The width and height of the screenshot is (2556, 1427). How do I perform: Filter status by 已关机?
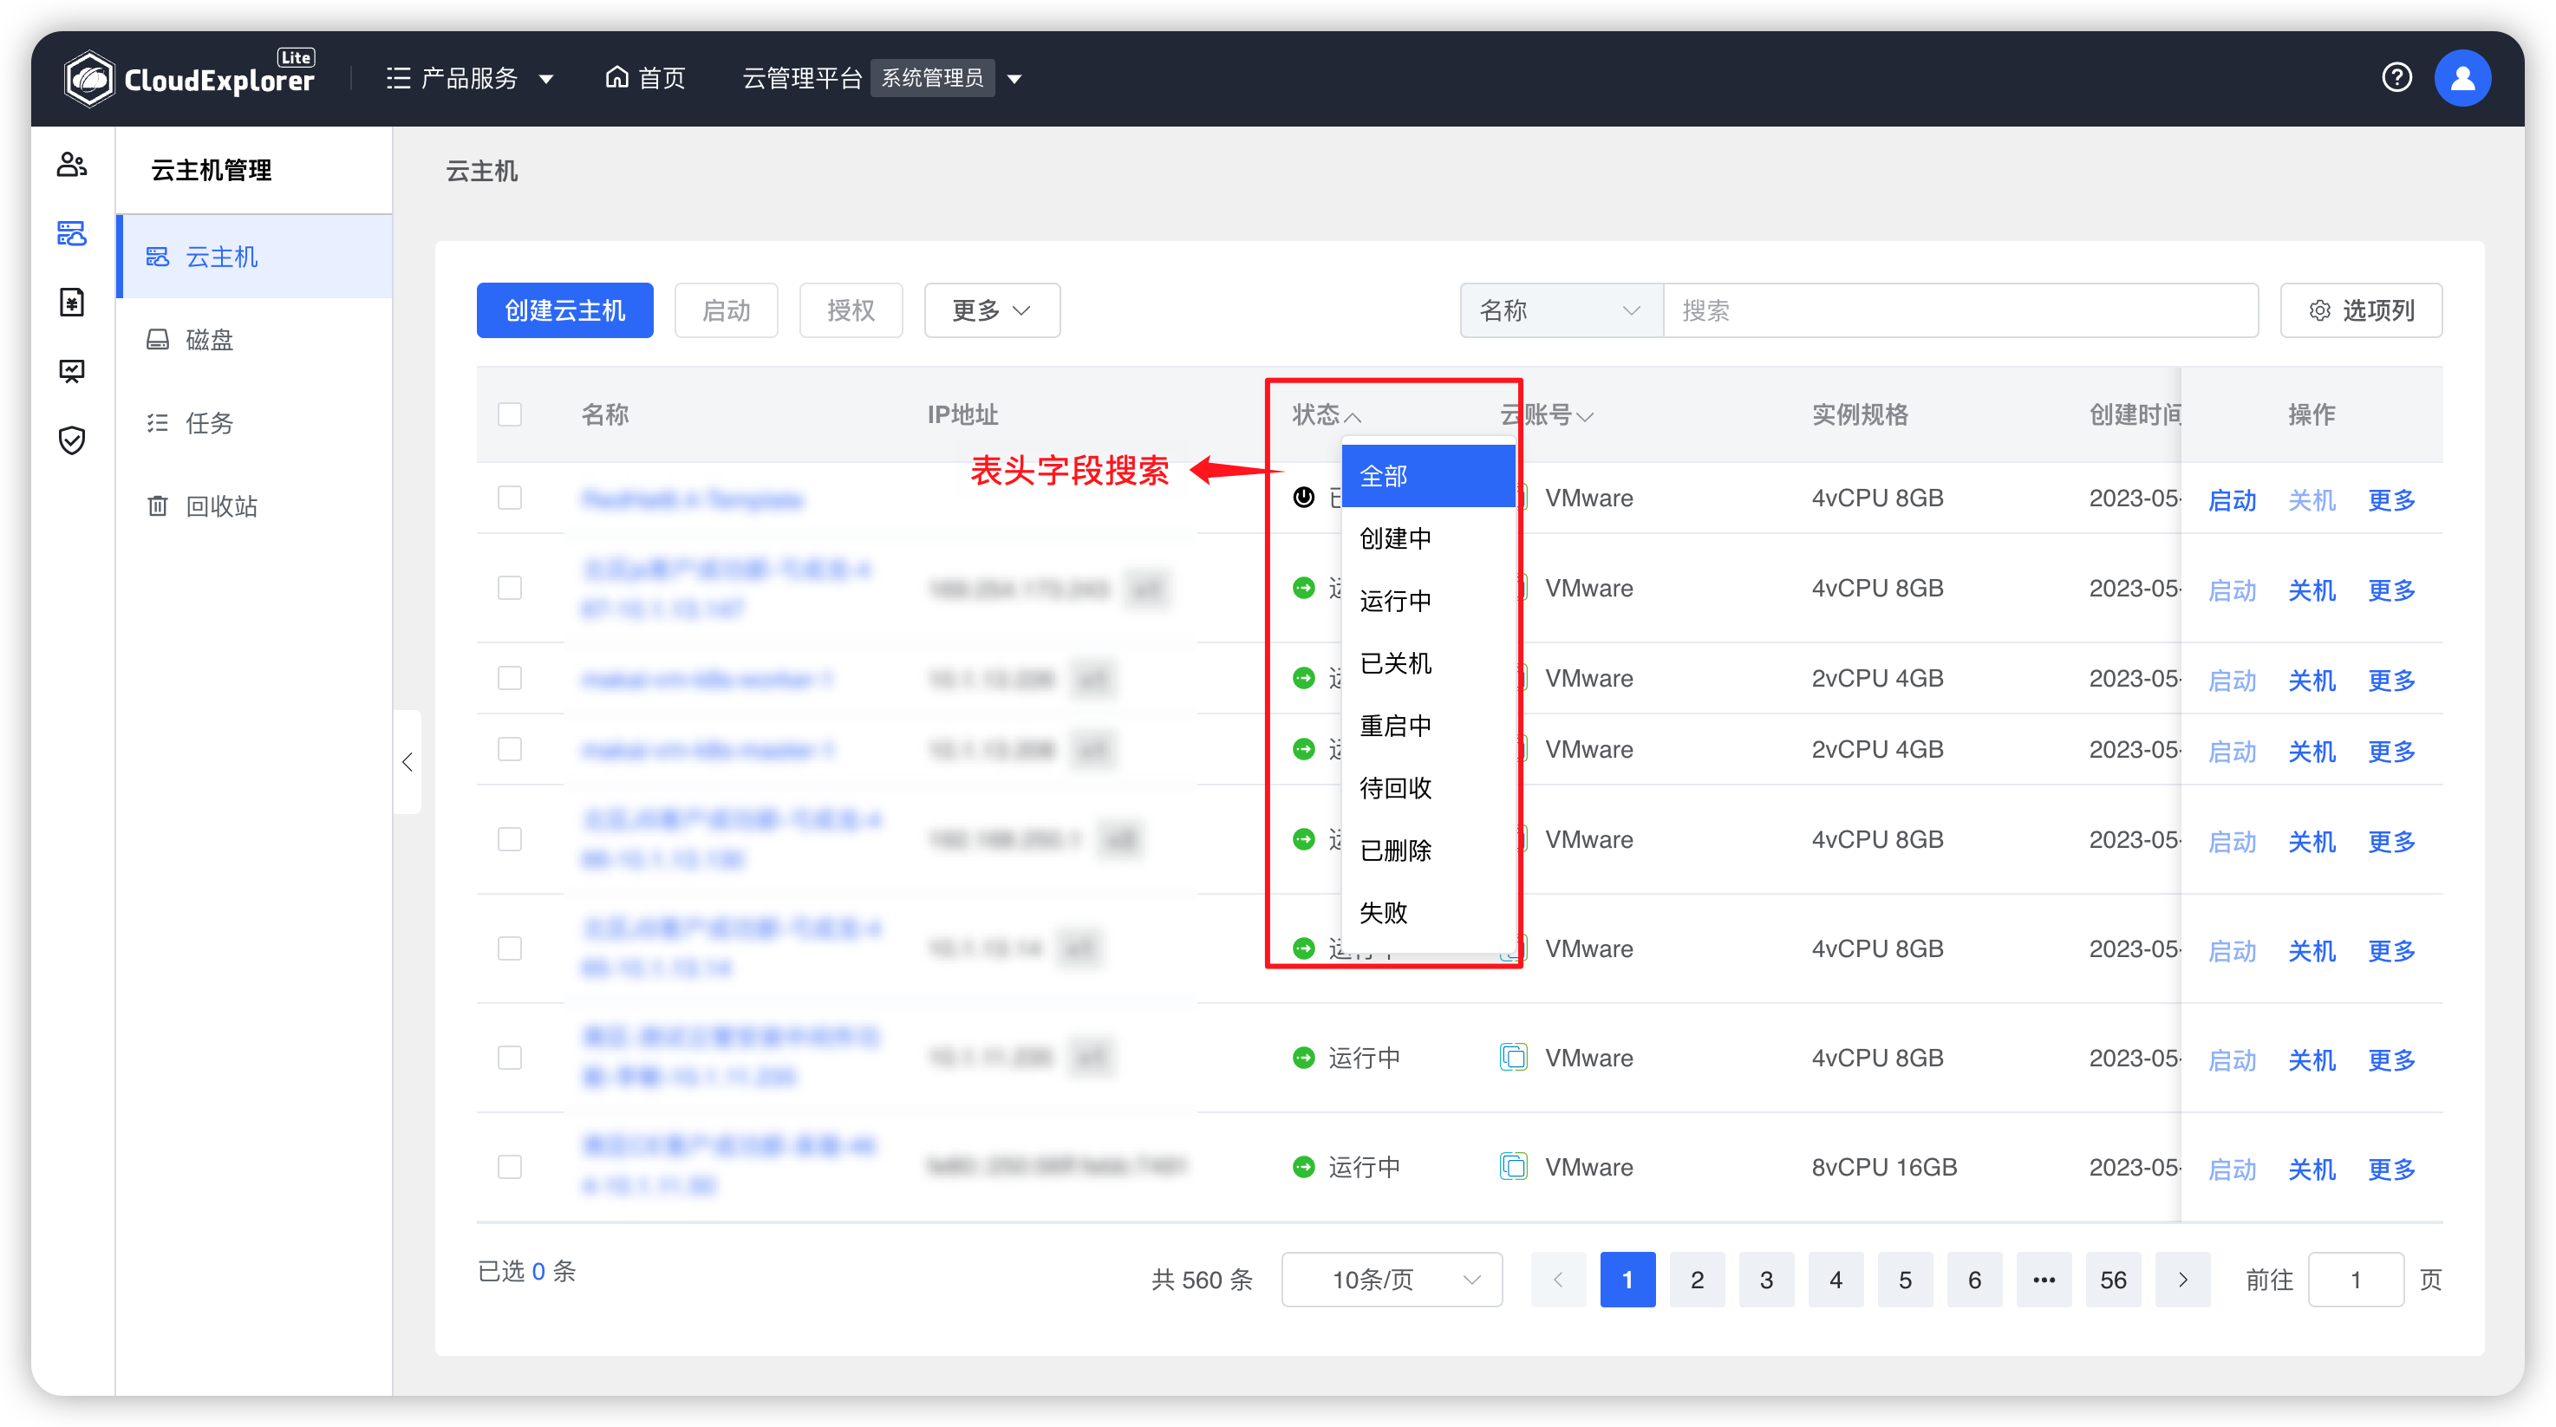pos(1428,663)
